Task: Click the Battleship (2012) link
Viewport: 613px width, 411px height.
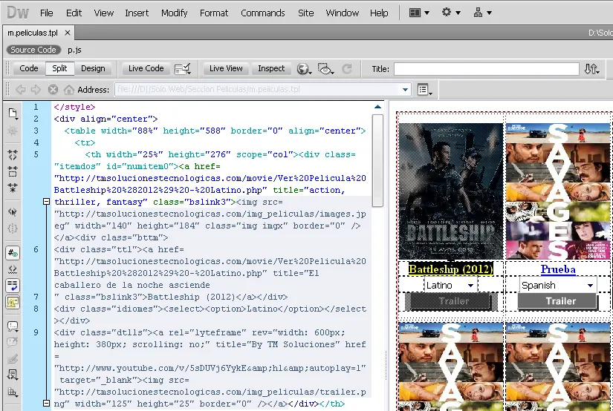Action: (x=451, y=269)
